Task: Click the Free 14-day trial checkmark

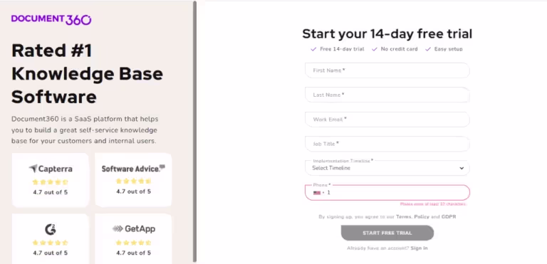Action: click(313, 49)
